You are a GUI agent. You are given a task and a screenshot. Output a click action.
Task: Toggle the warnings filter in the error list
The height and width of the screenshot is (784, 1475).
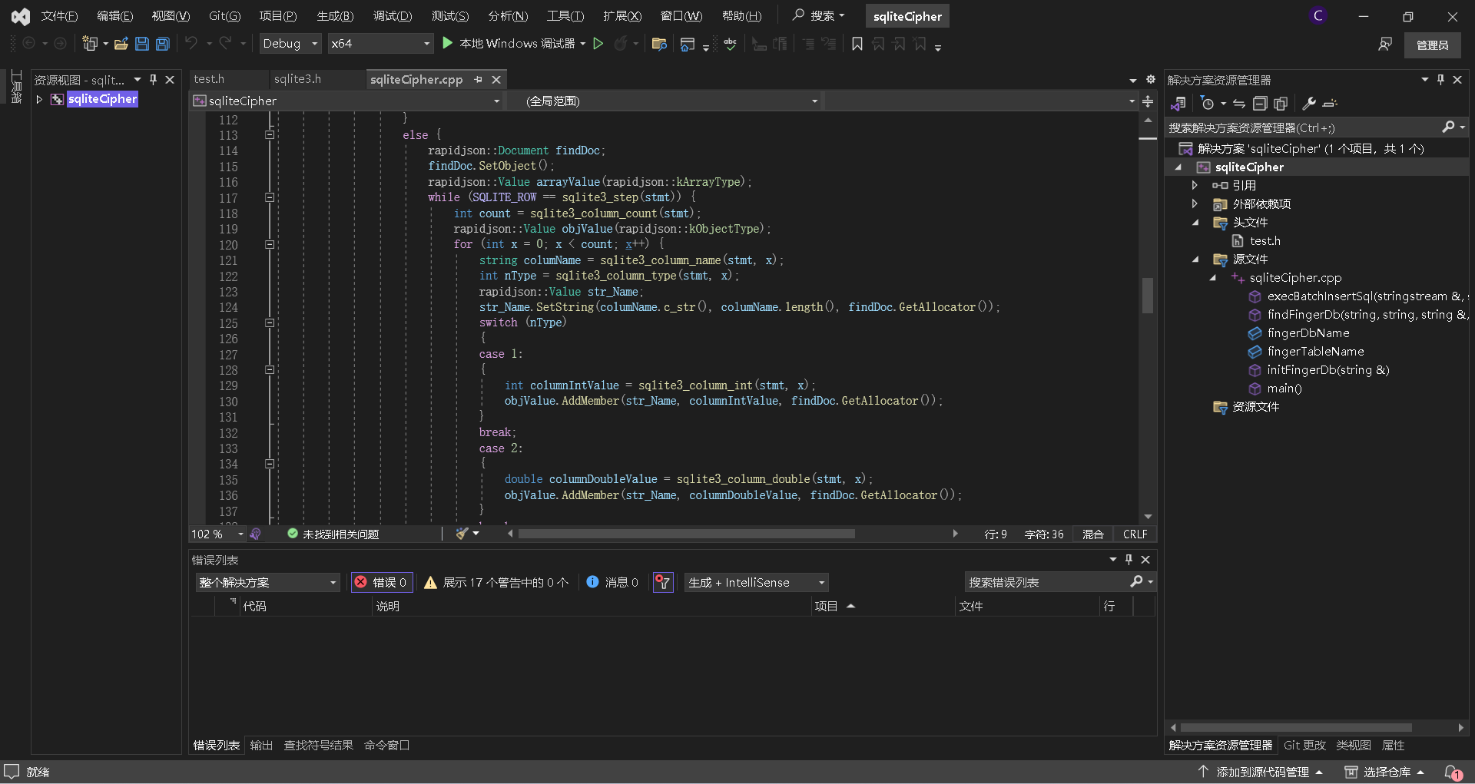pyautogui.click(x=496, y=583)
